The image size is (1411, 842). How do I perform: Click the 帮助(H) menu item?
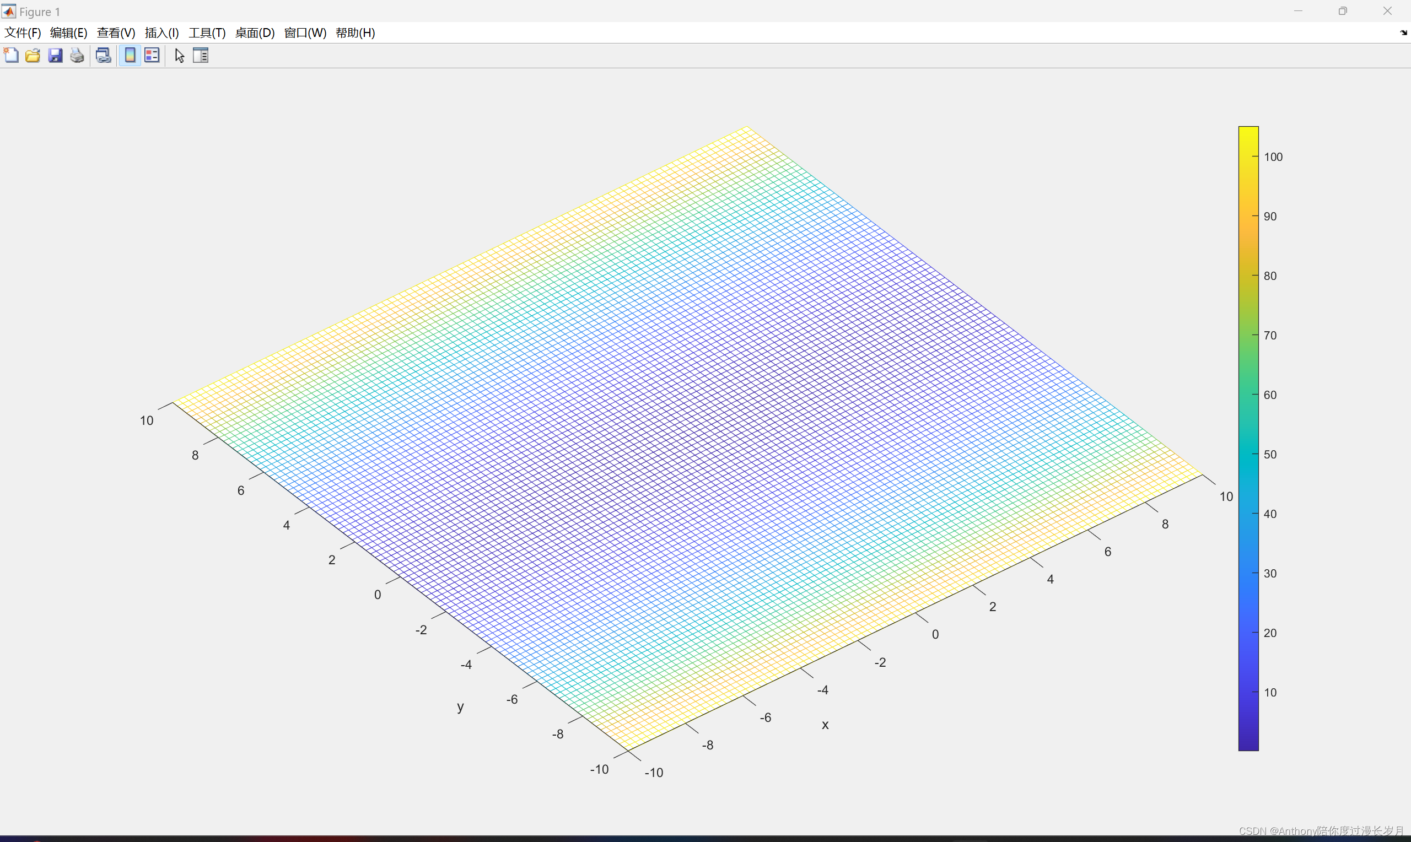tap(355, 33)
